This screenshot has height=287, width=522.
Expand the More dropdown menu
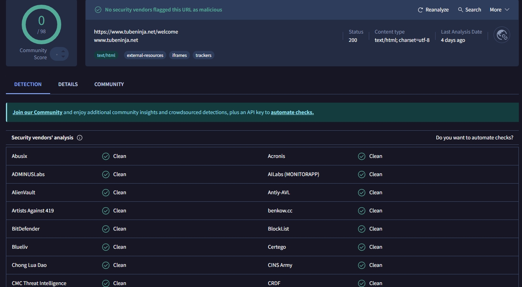click(x=499, y=10)
